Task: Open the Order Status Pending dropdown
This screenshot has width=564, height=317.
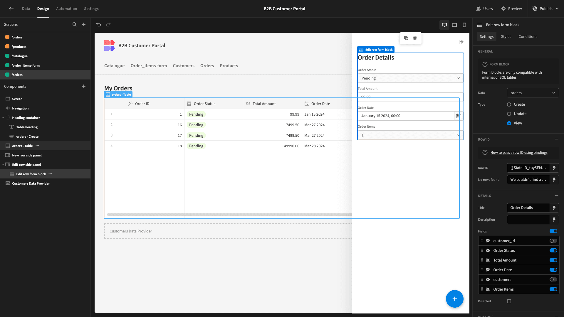Action: (411, 78)
